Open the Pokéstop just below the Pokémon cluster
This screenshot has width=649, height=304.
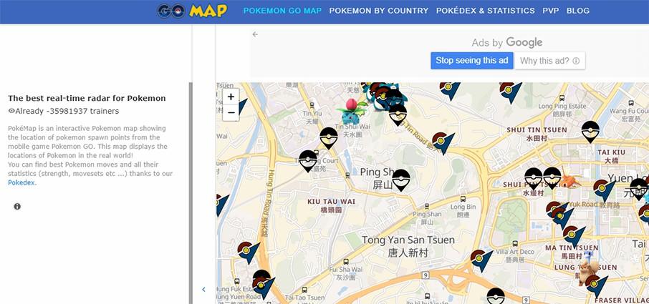coord(398,115)
